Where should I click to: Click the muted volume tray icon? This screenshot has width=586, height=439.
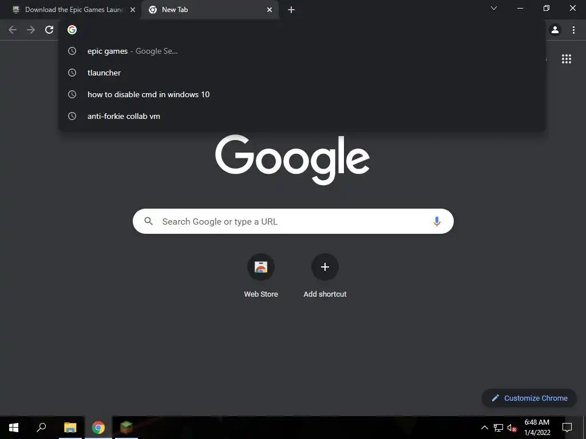click(x=512, y=428)
